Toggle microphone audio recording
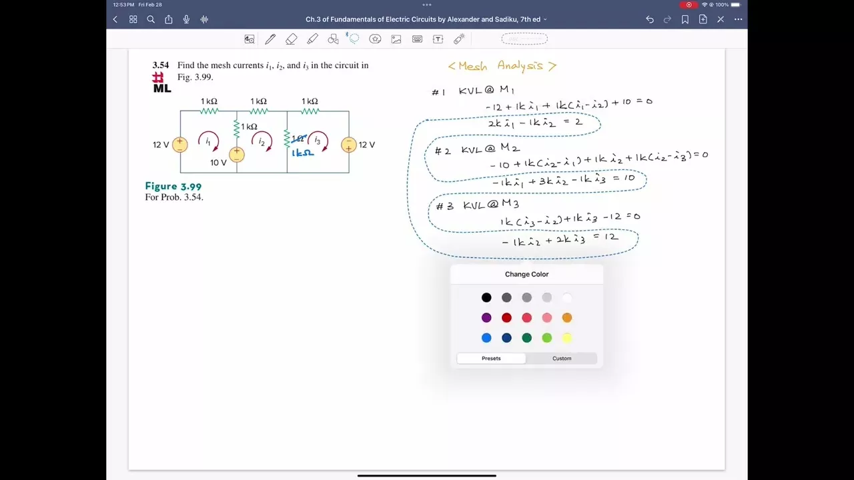The image size is (854, 480). (x=186, y=19)
